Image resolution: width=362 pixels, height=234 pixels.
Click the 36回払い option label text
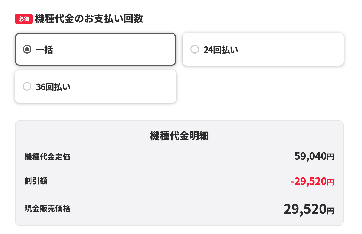[53, 87]
